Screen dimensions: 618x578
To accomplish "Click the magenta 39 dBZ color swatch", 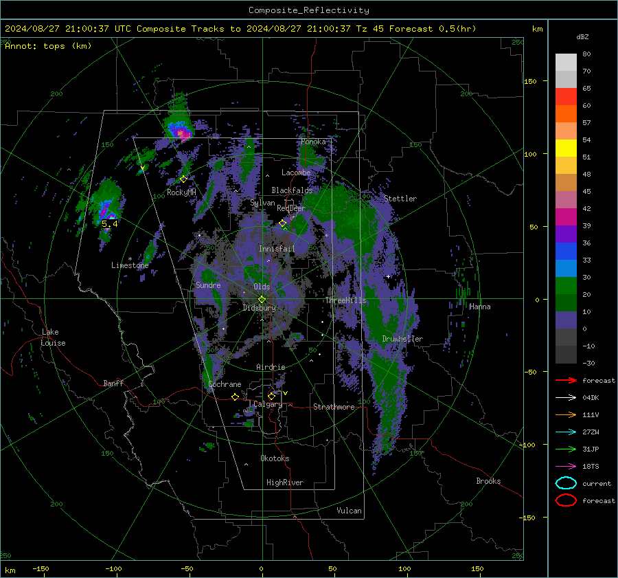I will point(566,216).
